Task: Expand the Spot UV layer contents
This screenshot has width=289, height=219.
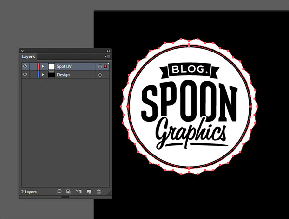Action: [43, 66]
